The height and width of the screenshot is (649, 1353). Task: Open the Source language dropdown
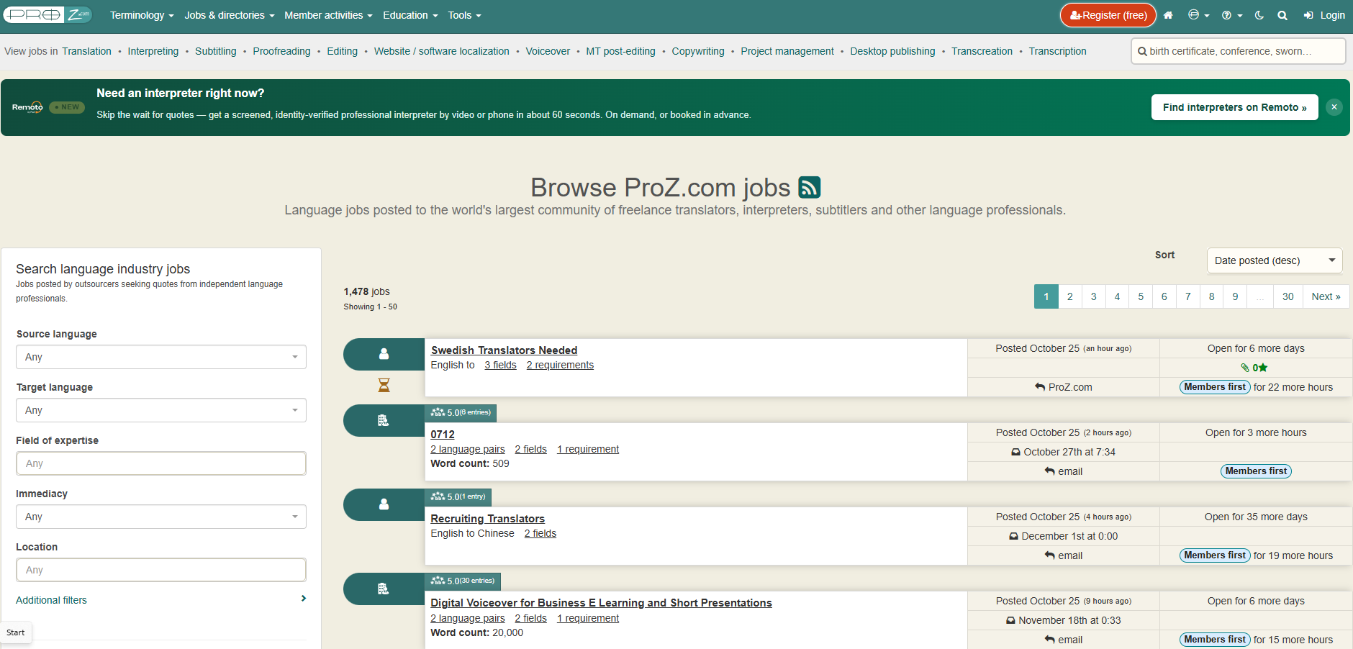point(161,357)
